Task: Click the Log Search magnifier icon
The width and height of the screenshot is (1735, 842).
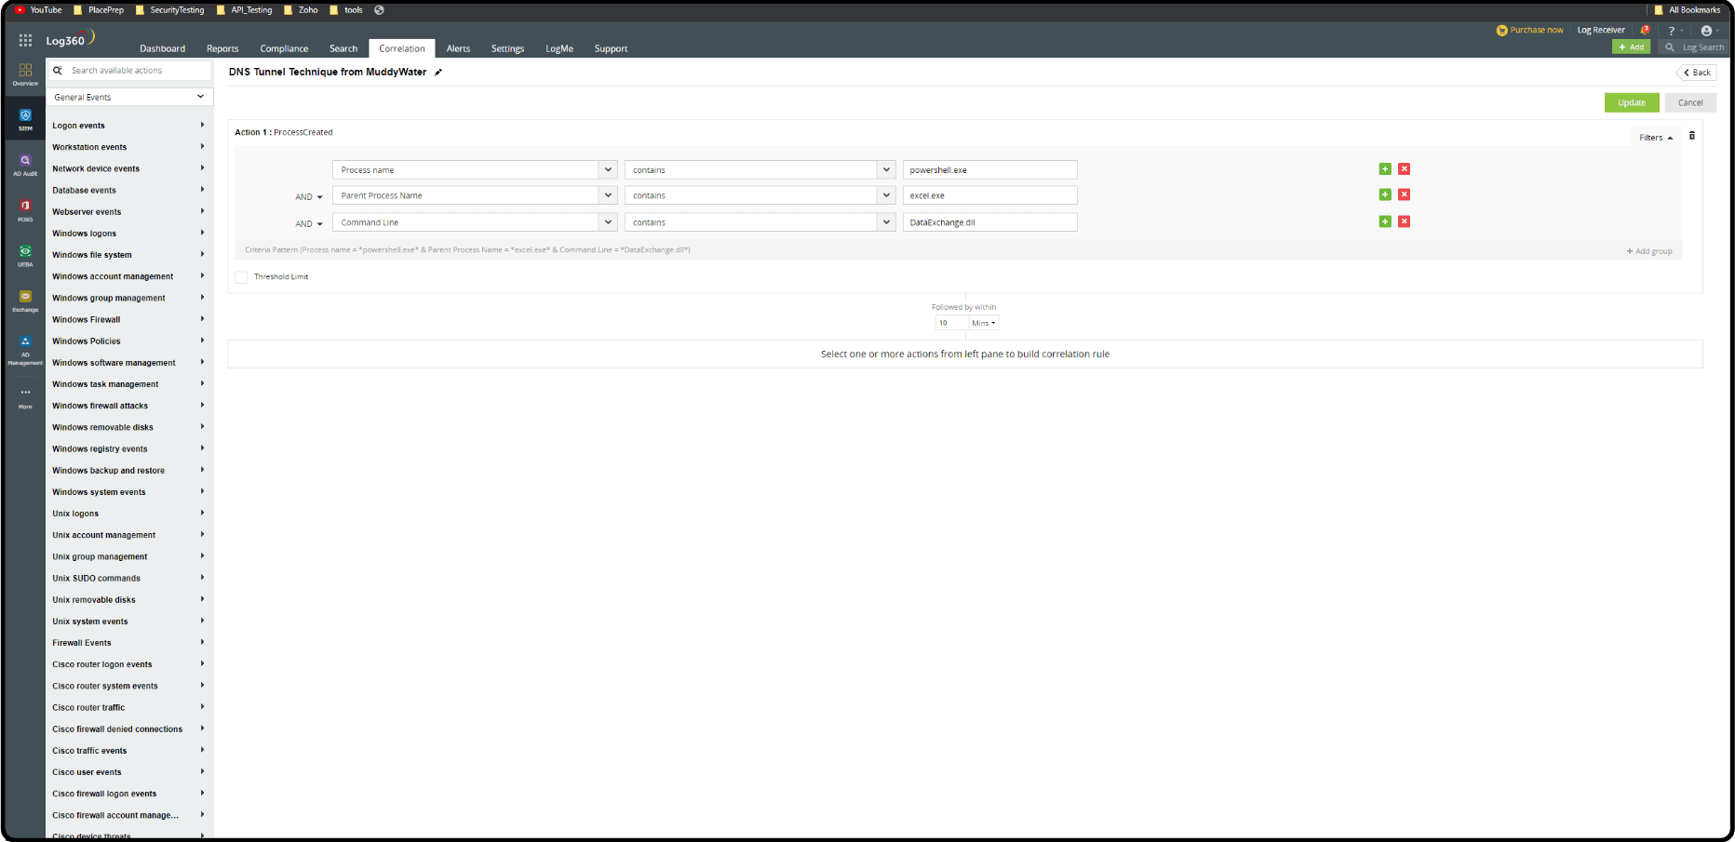Action: point(1670,47)
